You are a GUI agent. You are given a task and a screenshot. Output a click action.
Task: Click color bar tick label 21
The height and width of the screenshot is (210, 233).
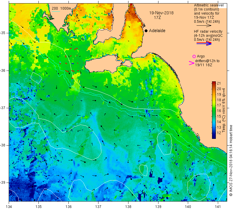point(219,83)
